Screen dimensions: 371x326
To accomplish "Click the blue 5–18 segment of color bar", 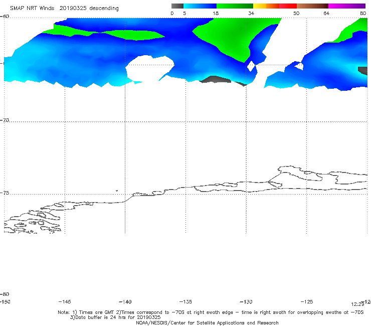I will pyautogui.click(x=200, y=6).
